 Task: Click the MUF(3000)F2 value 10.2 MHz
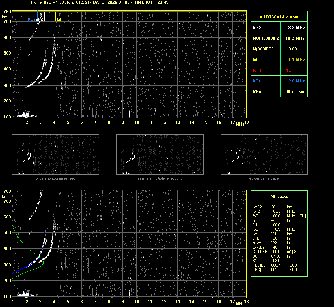[296, 38]
